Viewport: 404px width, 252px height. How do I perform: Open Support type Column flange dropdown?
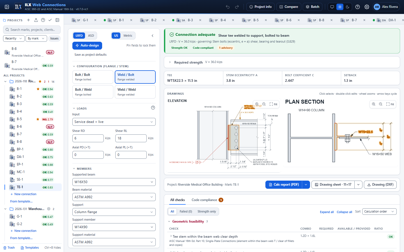[x=114, y=212]
